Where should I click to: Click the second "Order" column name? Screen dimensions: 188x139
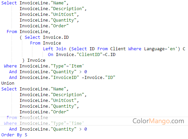coord(60,112)
